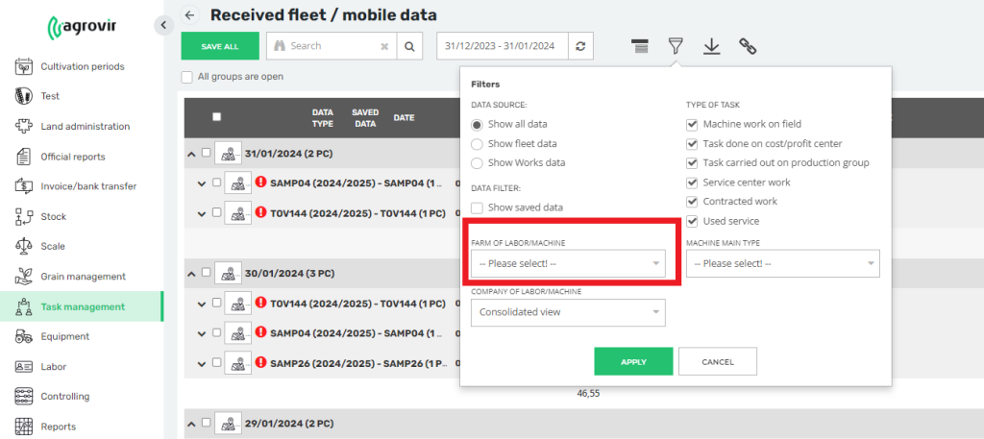Click the search magnifier icon
Screen dimensions: 984x439
pos(408,46)
